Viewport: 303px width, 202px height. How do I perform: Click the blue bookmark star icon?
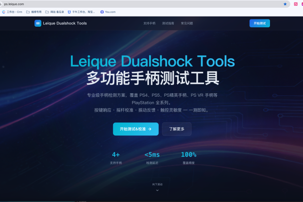285,4
